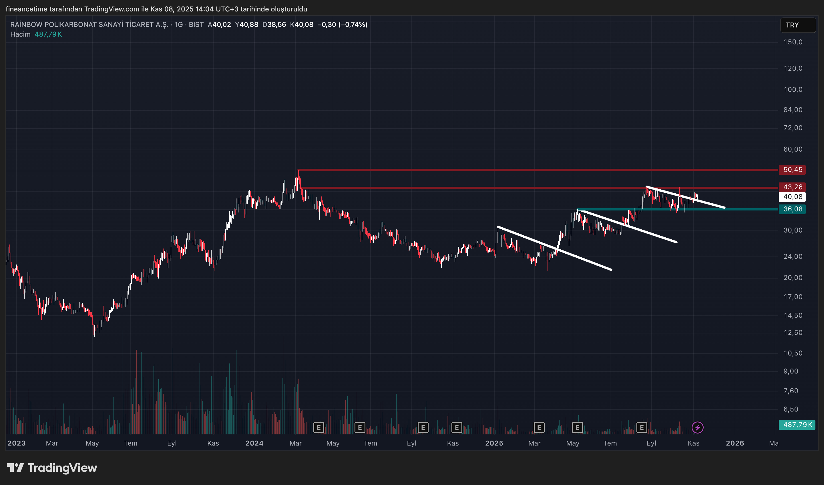Click the earnings E marker near May 2025
Screen dimensions: 824x485
tap(577, 427)
